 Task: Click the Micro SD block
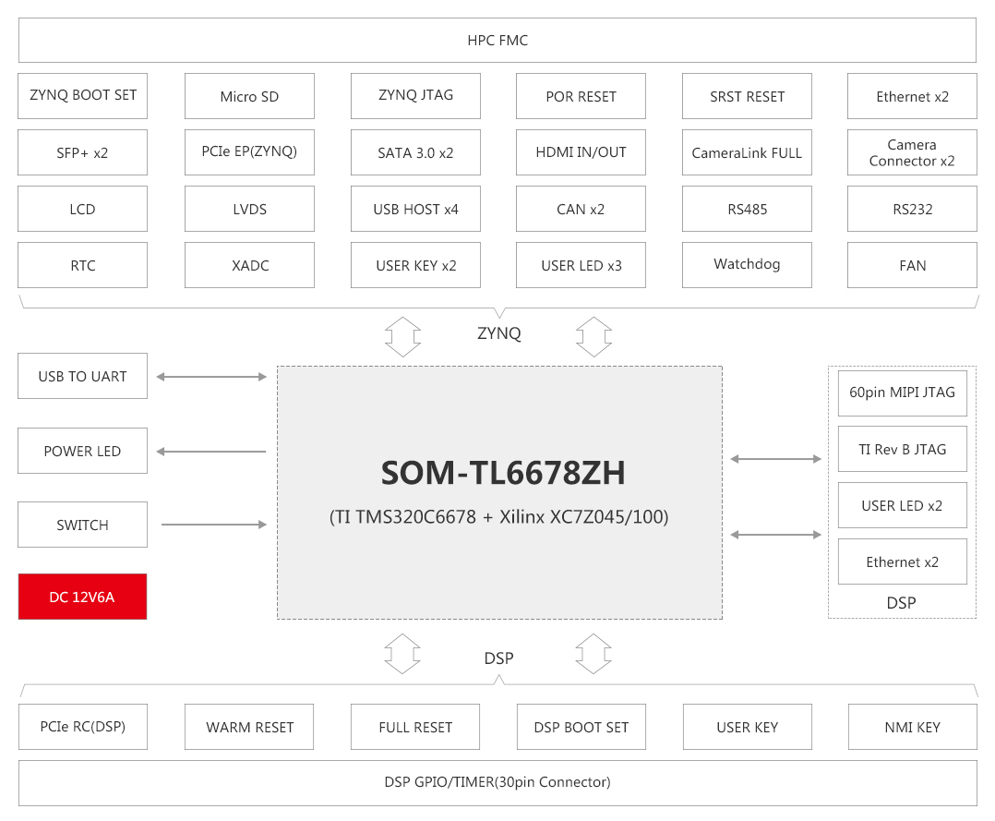[x=249, y=96]
